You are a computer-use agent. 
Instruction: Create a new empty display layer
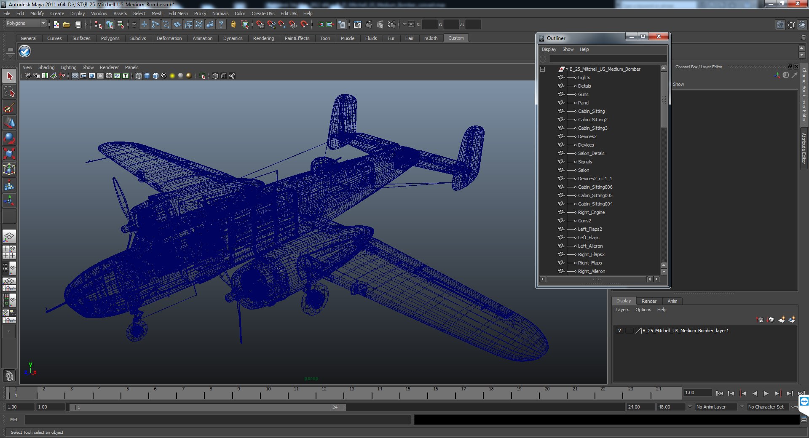pos(781,320)
